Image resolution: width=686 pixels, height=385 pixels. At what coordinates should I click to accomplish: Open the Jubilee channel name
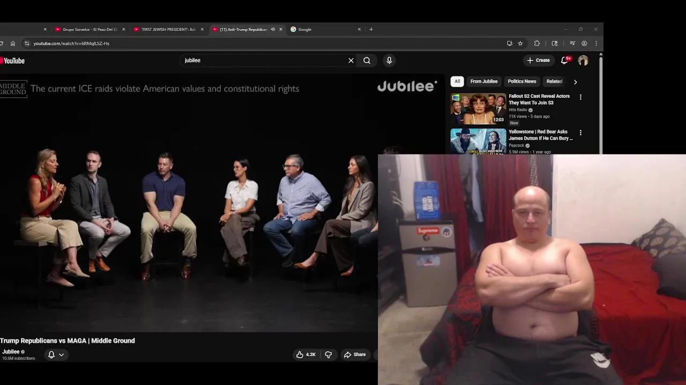point(11,352)
